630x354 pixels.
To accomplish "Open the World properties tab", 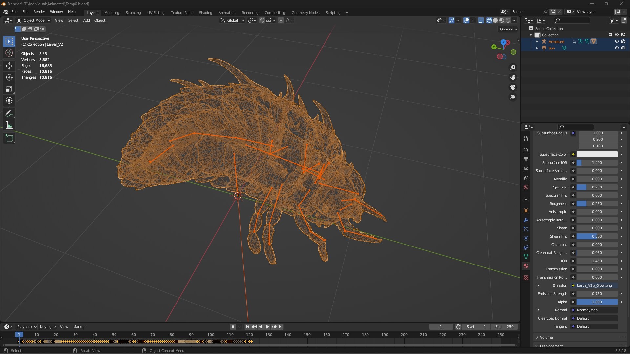I will tap(526, 187).
